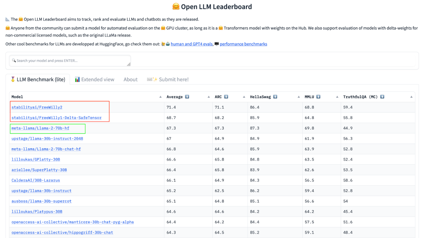This screenshot has width=423, height=238.
Task: Open human and GPT4 evals link
Action: 192,44
